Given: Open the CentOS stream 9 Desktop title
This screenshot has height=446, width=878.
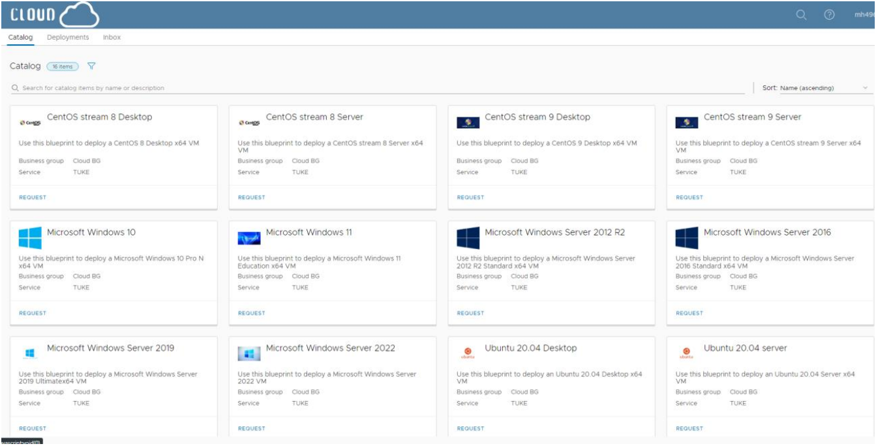Looking at the screenshot, I should point(537,117).
